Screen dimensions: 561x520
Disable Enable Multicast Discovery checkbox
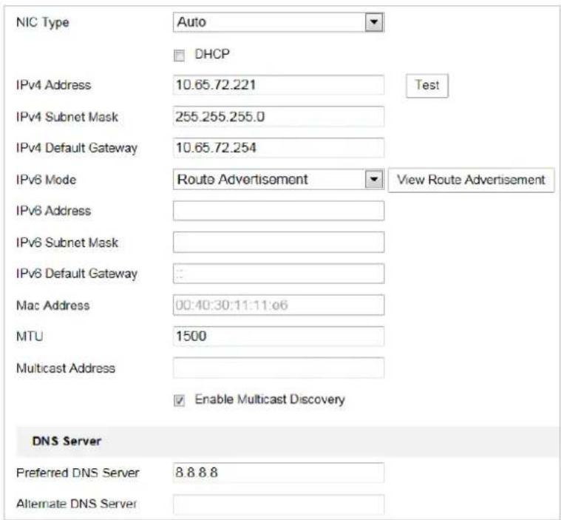(x=179, y=400)
